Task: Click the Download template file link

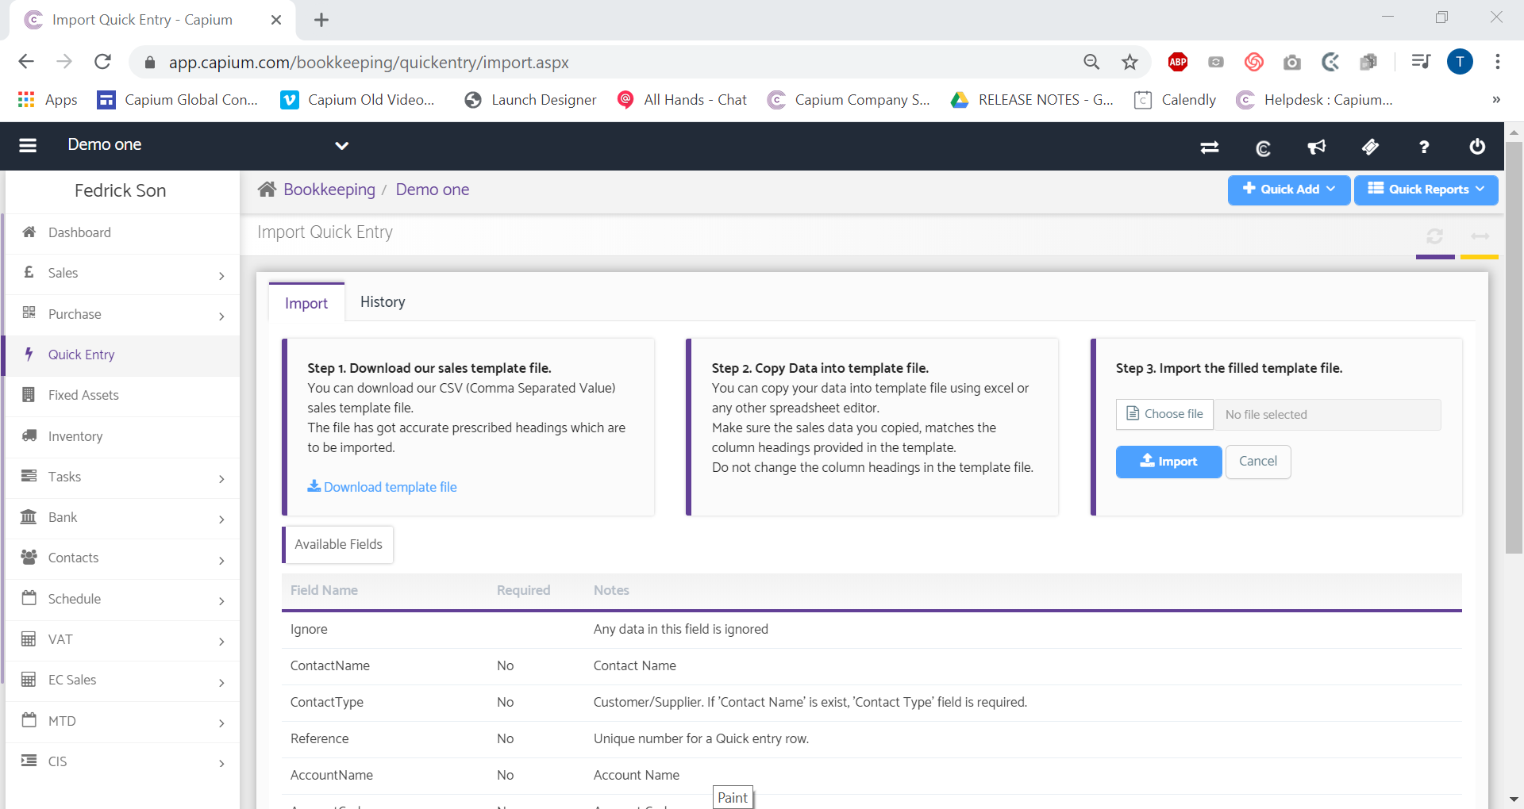Action: [383, 487]
